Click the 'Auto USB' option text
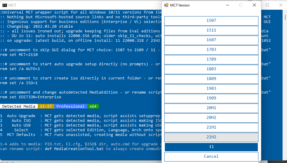The height and width of the screenshot is (163, 287). click(x=21, y=125)
